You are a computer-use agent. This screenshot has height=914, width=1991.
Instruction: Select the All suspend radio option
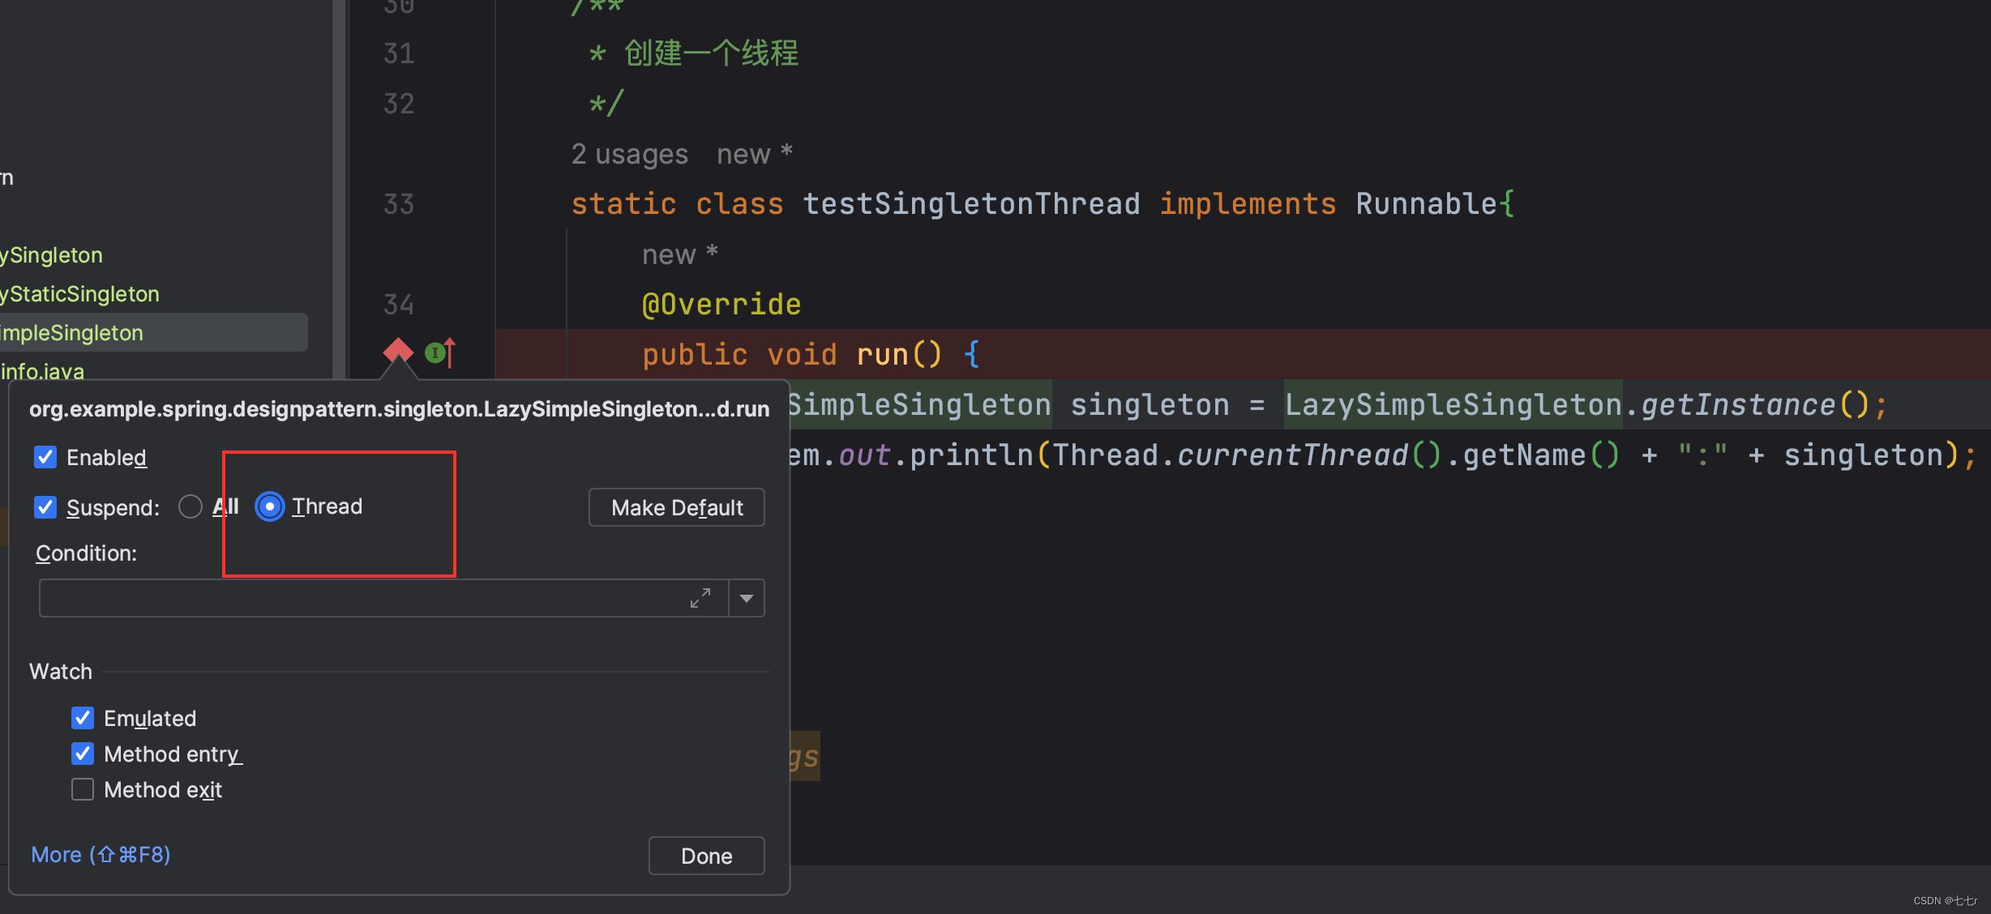pyautogui.click(x=191, y=506)
